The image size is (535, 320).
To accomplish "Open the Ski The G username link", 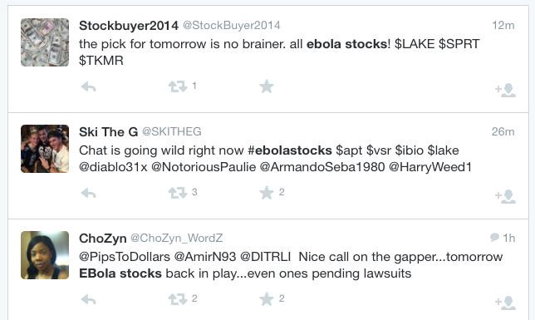I will 108,132.
